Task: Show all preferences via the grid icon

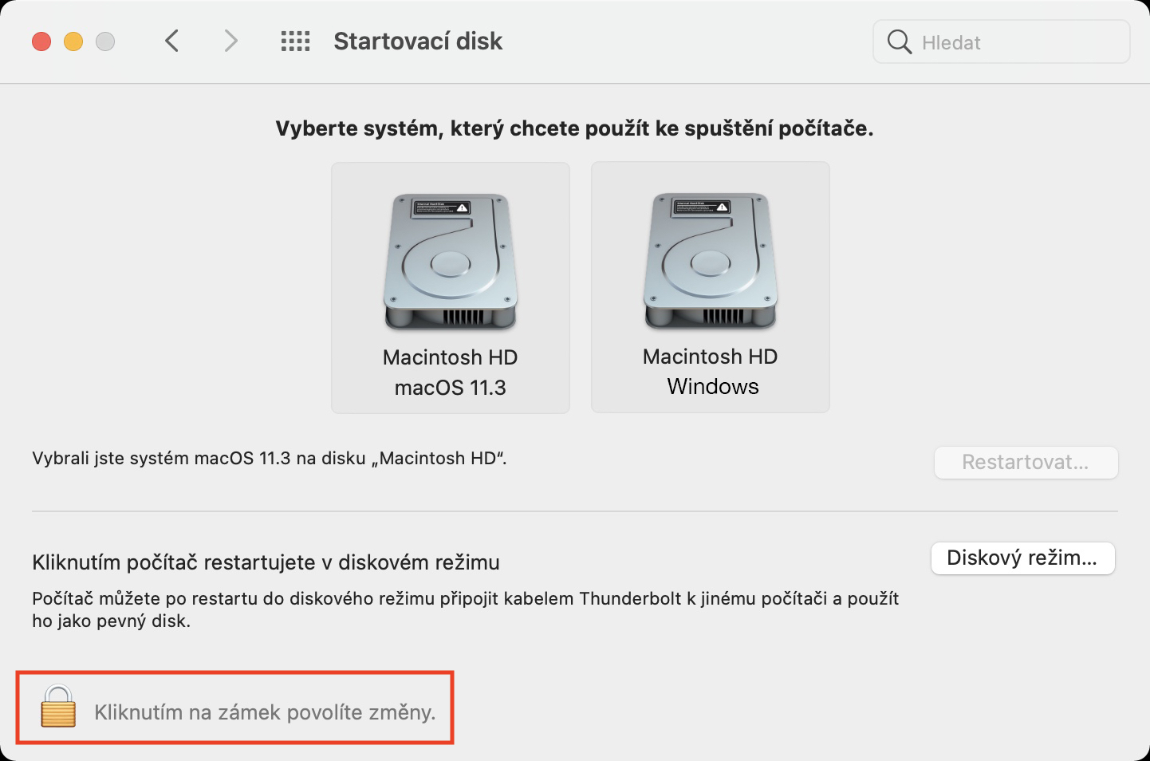Action: [295, 41]
